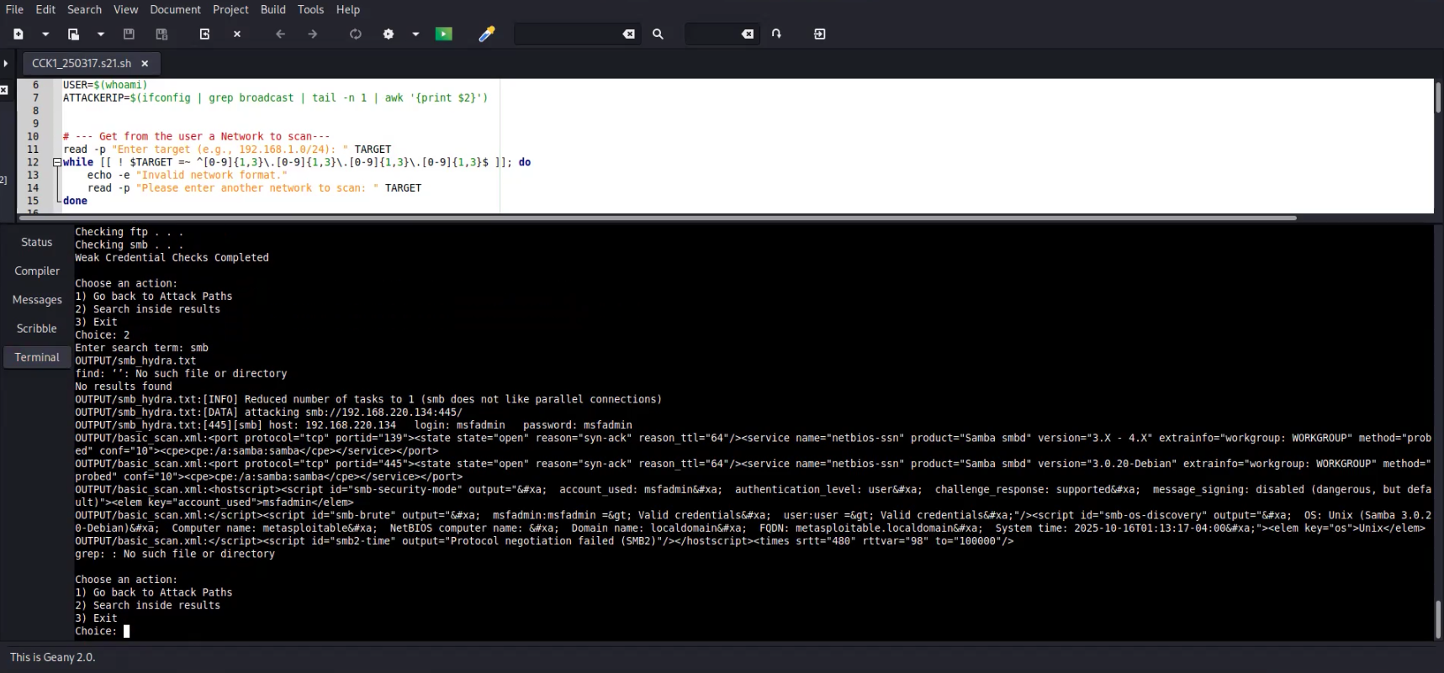Viewport: 1444px width, 673px height.
Task: Open the File menu
Action: [x=14, y=9]
